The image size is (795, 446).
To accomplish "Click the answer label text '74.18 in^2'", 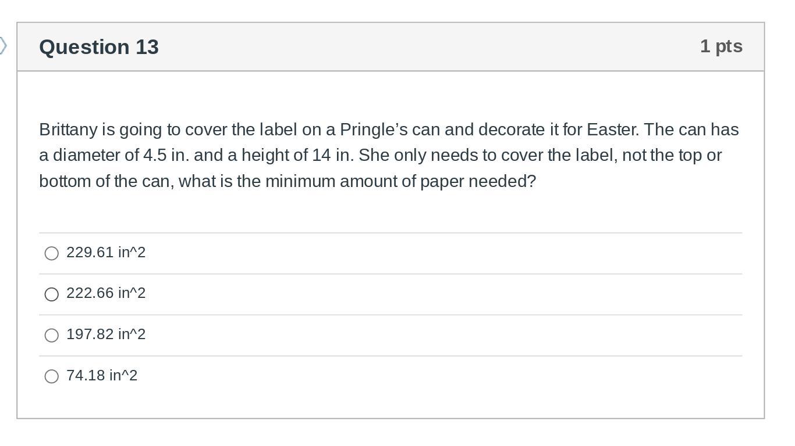I will click(102, 376).
